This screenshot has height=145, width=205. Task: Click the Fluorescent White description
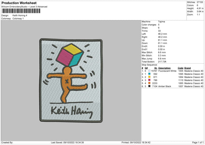pos(167,71)
